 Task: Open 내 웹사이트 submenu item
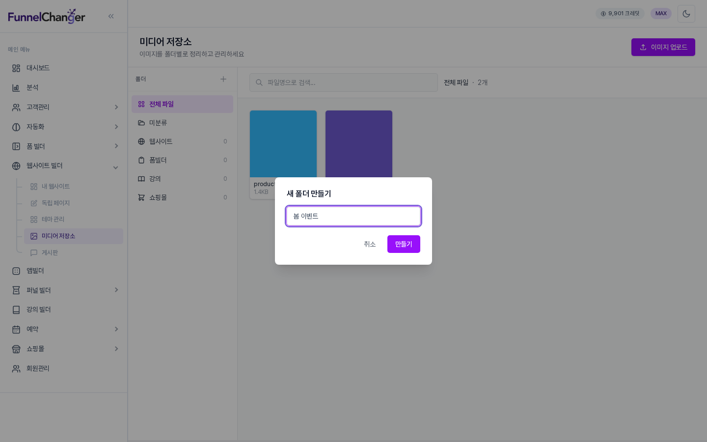point(74,187)
